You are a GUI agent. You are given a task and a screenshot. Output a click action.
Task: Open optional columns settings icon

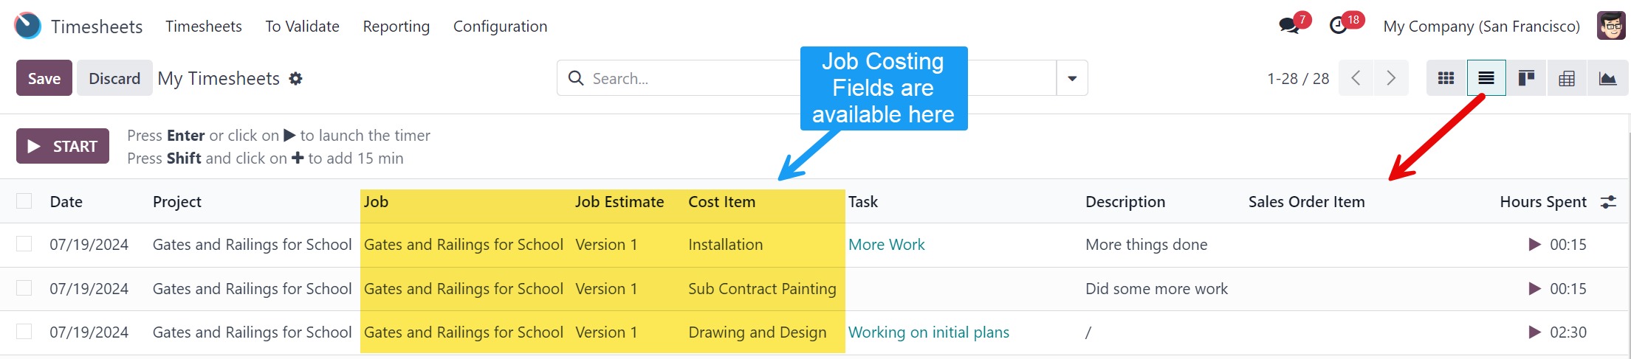tap(1608, 202)
